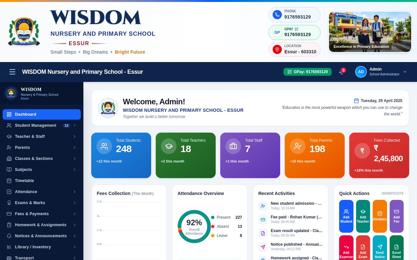Open Homework & Assignments in sidebar

tap(42, 225)
